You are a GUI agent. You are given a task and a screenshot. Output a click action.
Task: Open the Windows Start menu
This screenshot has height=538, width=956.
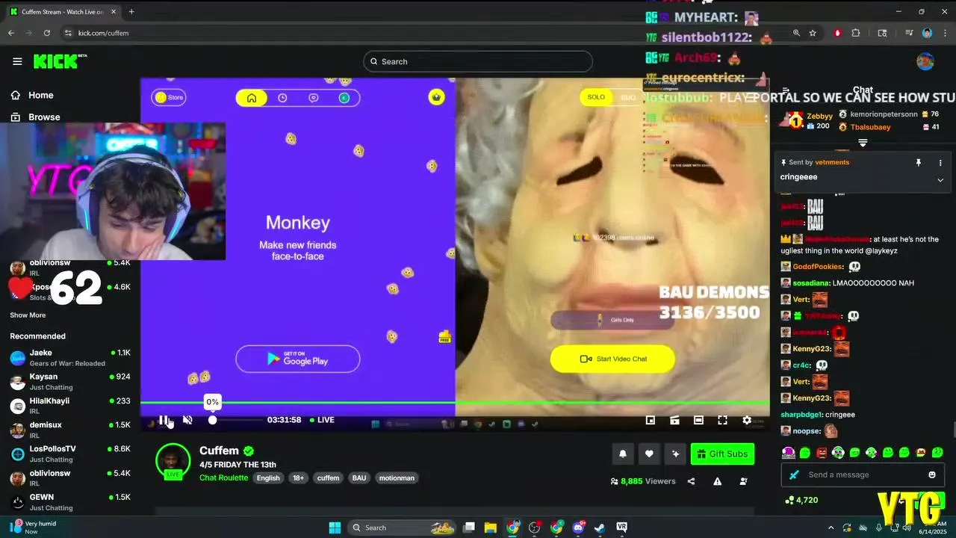coord(335,528)
